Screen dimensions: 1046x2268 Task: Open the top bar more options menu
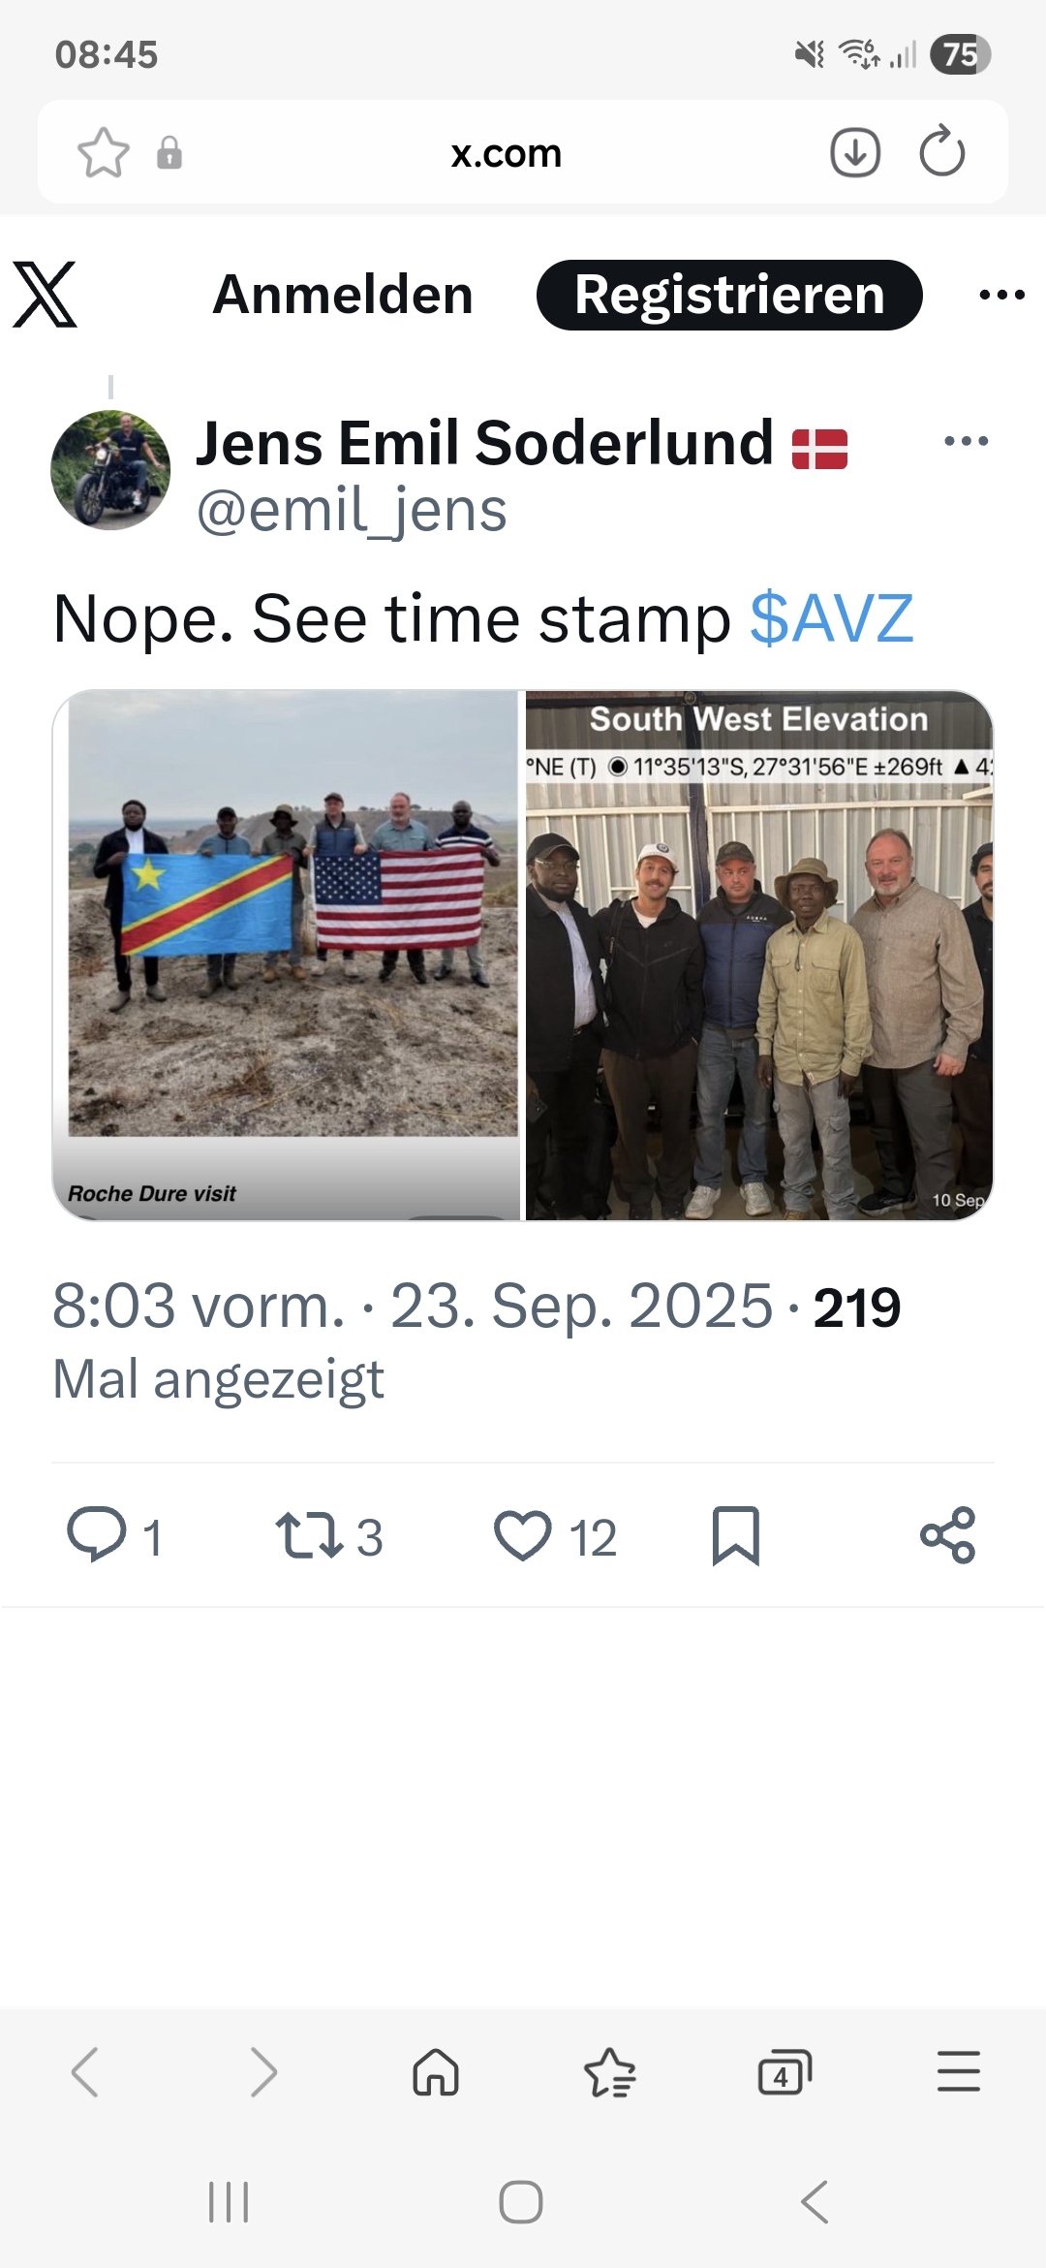coord(1001,295)
